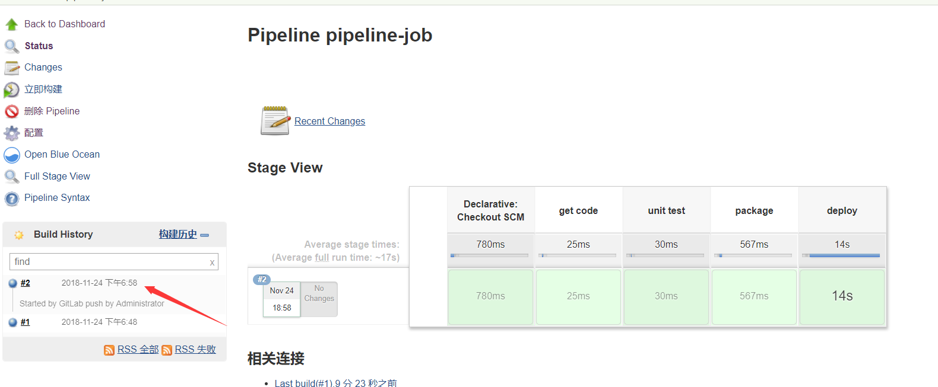Click the deploy average time progress bar
The width and height of the screenshot is (938, 387).
click(841, 255)
